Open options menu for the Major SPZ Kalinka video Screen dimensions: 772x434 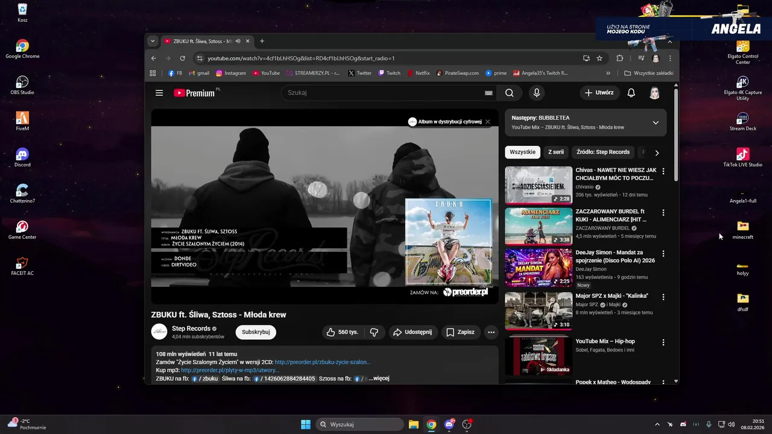tap(663, 297)
